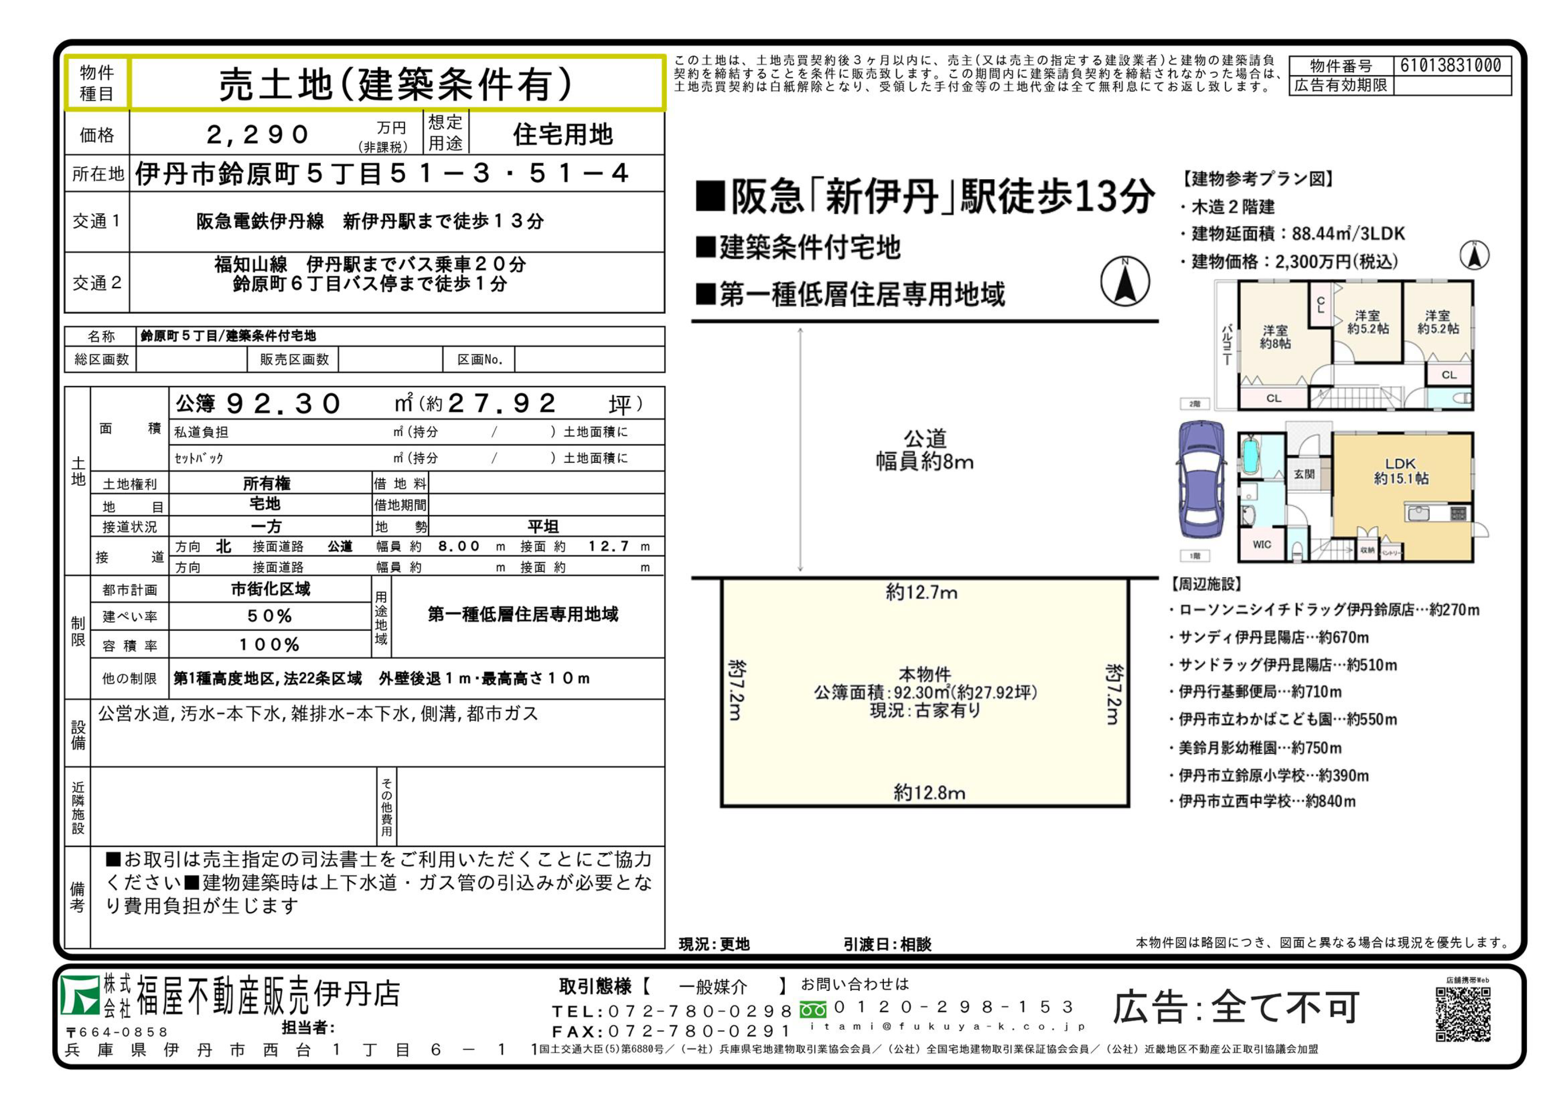Click the 広告:全て不可 notice text
Screen dimensions: 1567x1108
point(1236,1007)
